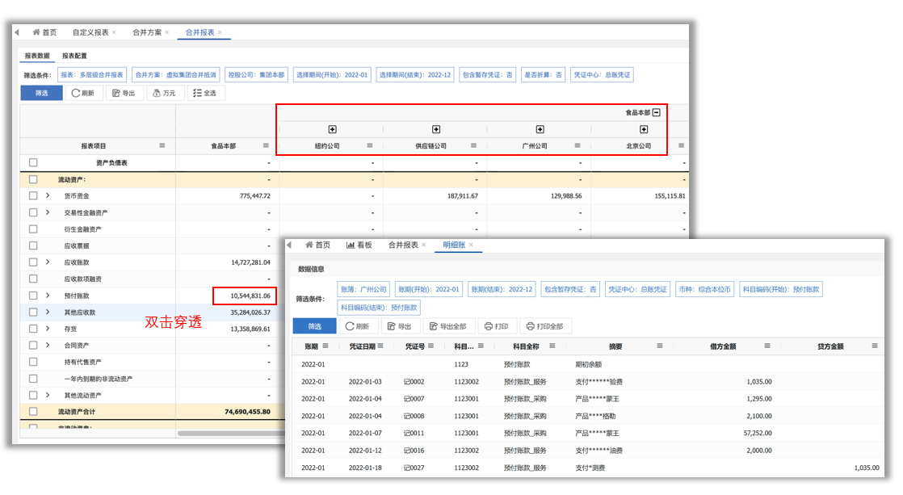Open the 贷方金额 column menu icon
Viewport: 903px width, 495px height.
point(875,346)
